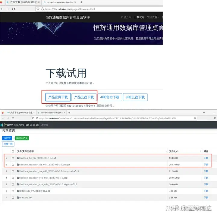217x217 pixels.
Task: Reload page in lower browser window
Action: pos(13,118)
